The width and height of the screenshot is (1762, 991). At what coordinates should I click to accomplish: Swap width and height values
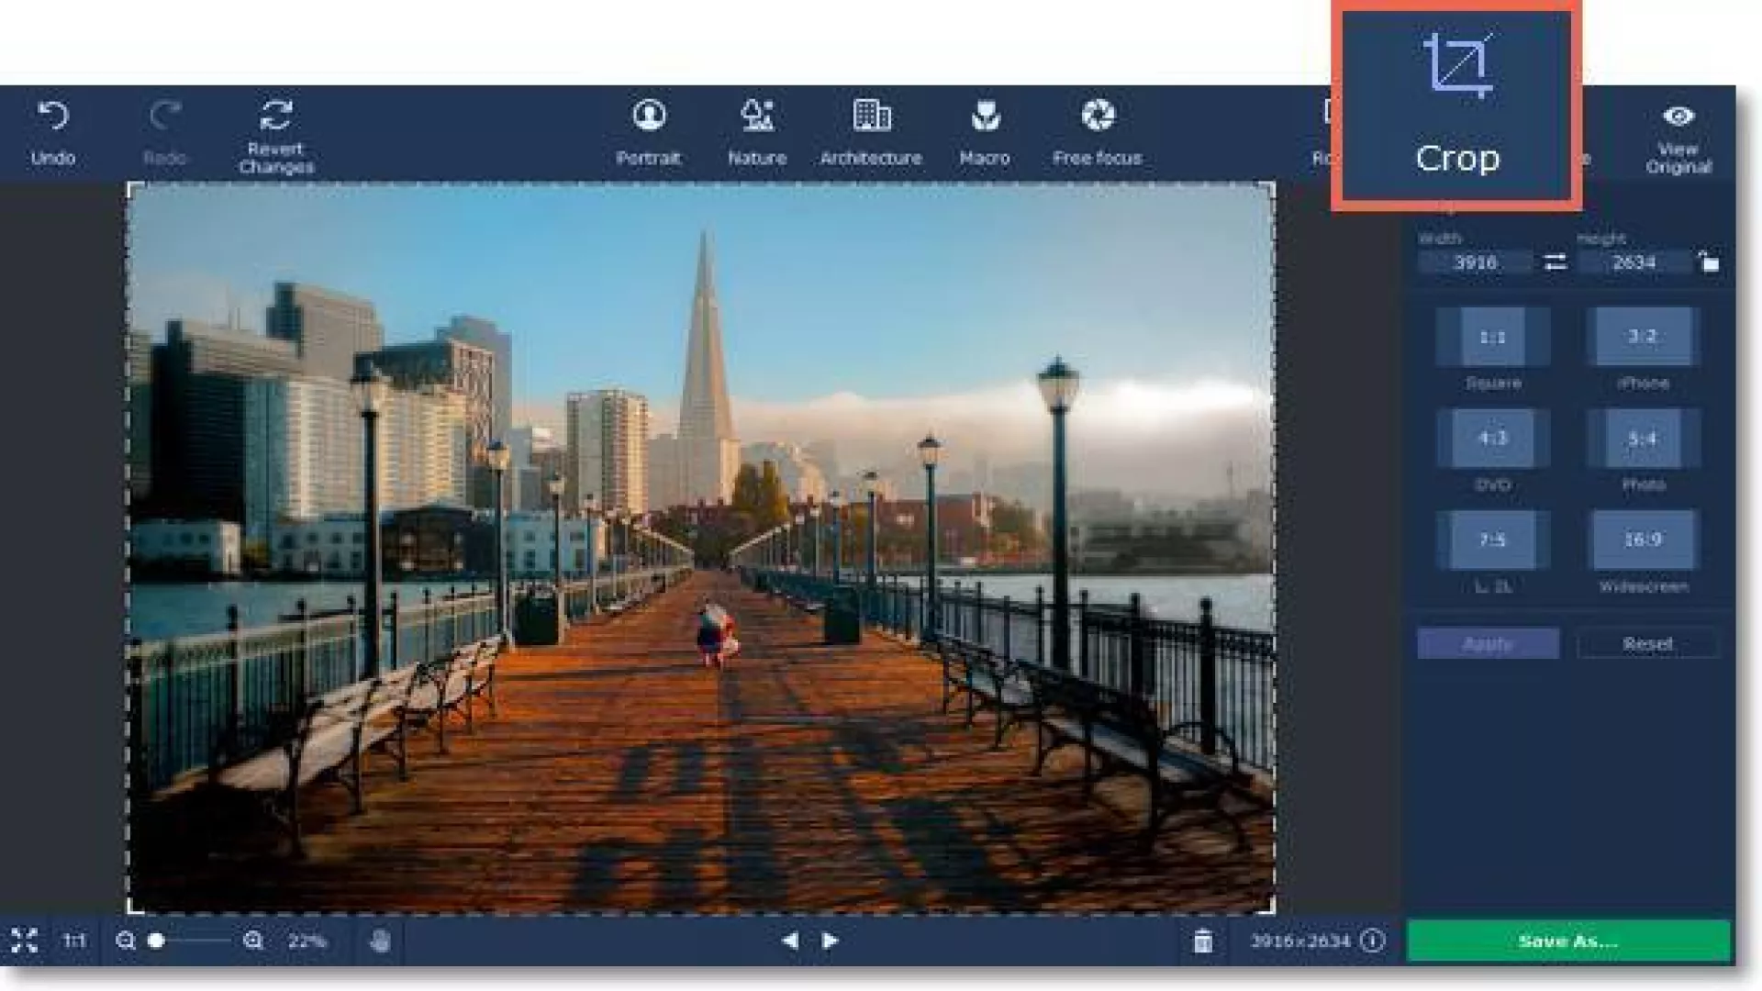click(x=1556, y=262)
